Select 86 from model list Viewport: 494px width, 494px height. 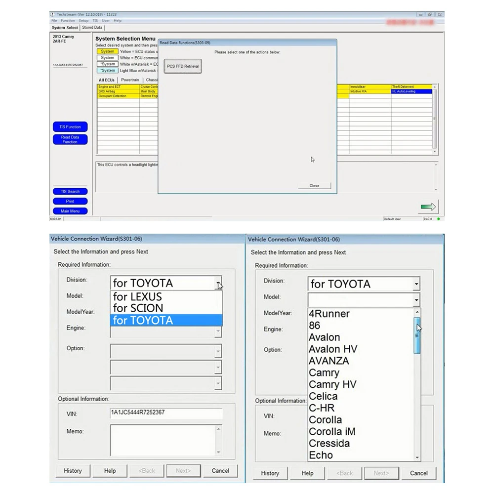(361, 326)
